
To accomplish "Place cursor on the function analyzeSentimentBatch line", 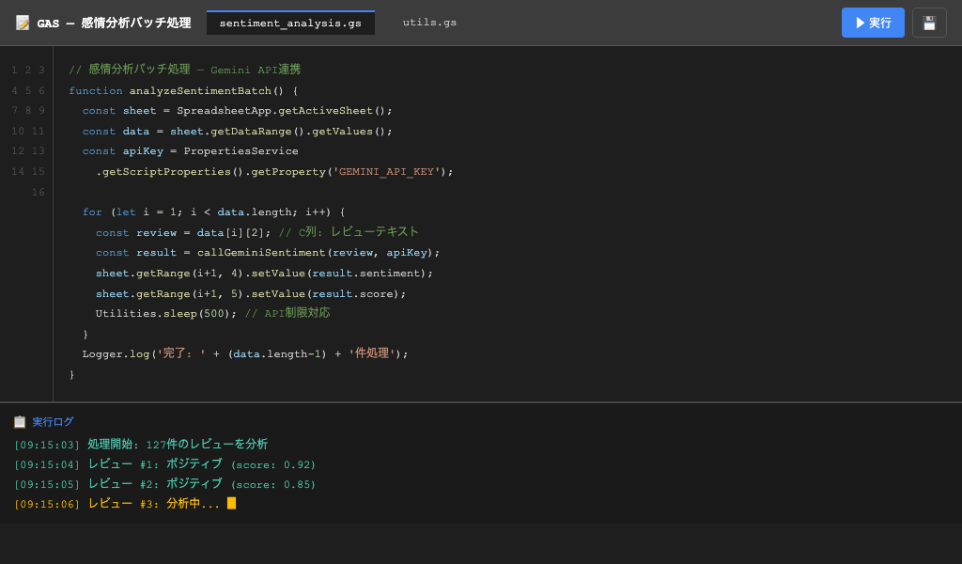I will (x=183, y=90).
